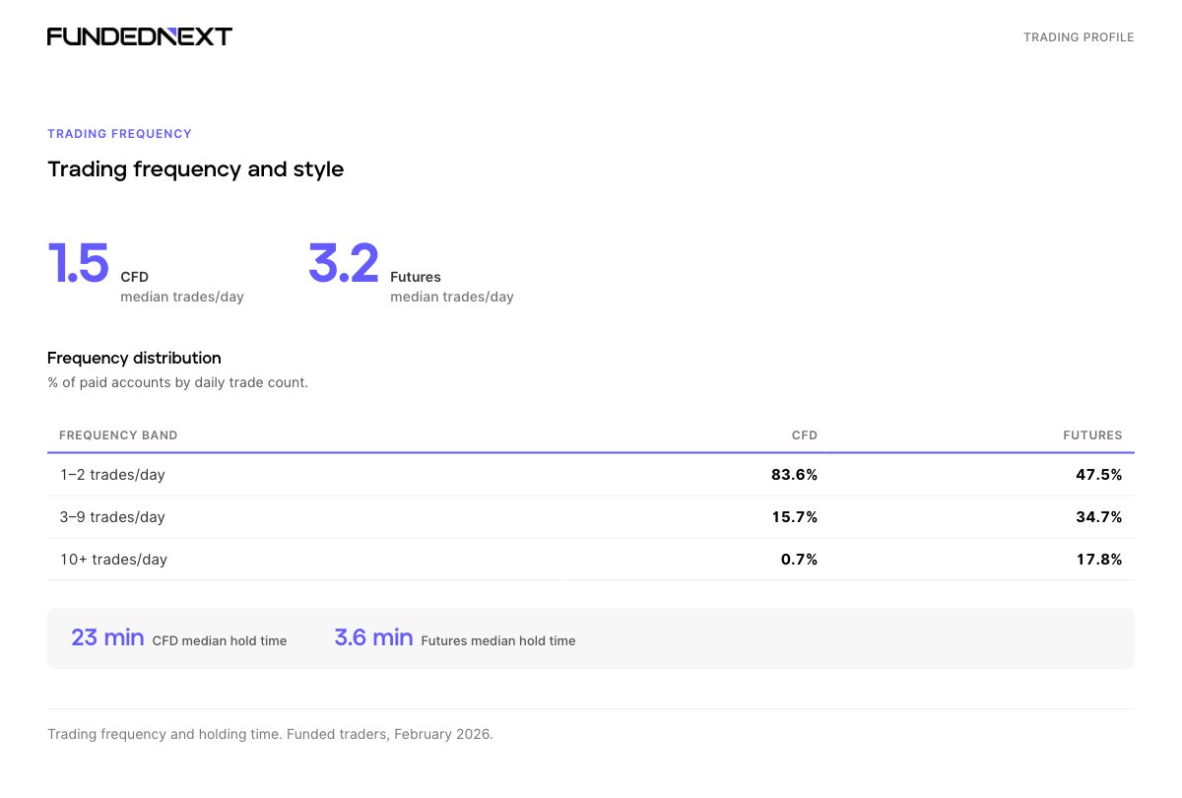
Task: Click the 3.6 min Futures hold time
Action: coord(373,637)
